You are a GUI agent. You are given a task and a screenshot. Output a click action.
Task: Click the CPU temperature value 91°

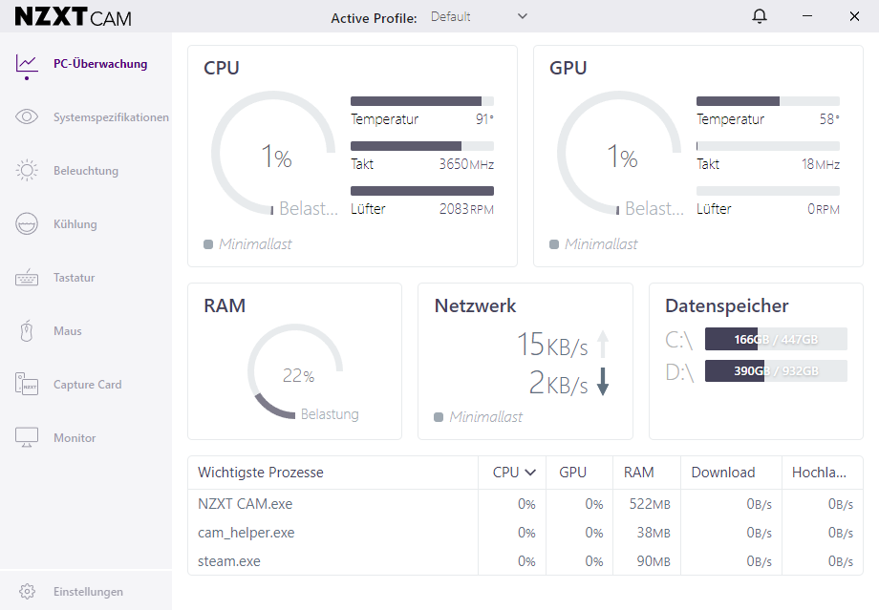click(x=485, y=118)
